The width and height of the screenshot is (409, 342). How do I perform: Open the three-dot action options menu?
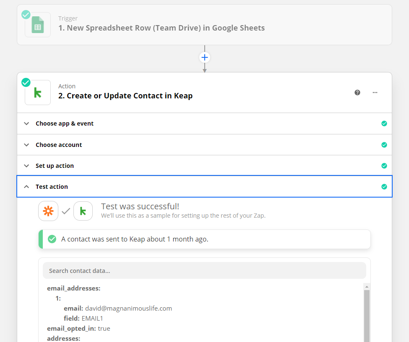[375, 93]
